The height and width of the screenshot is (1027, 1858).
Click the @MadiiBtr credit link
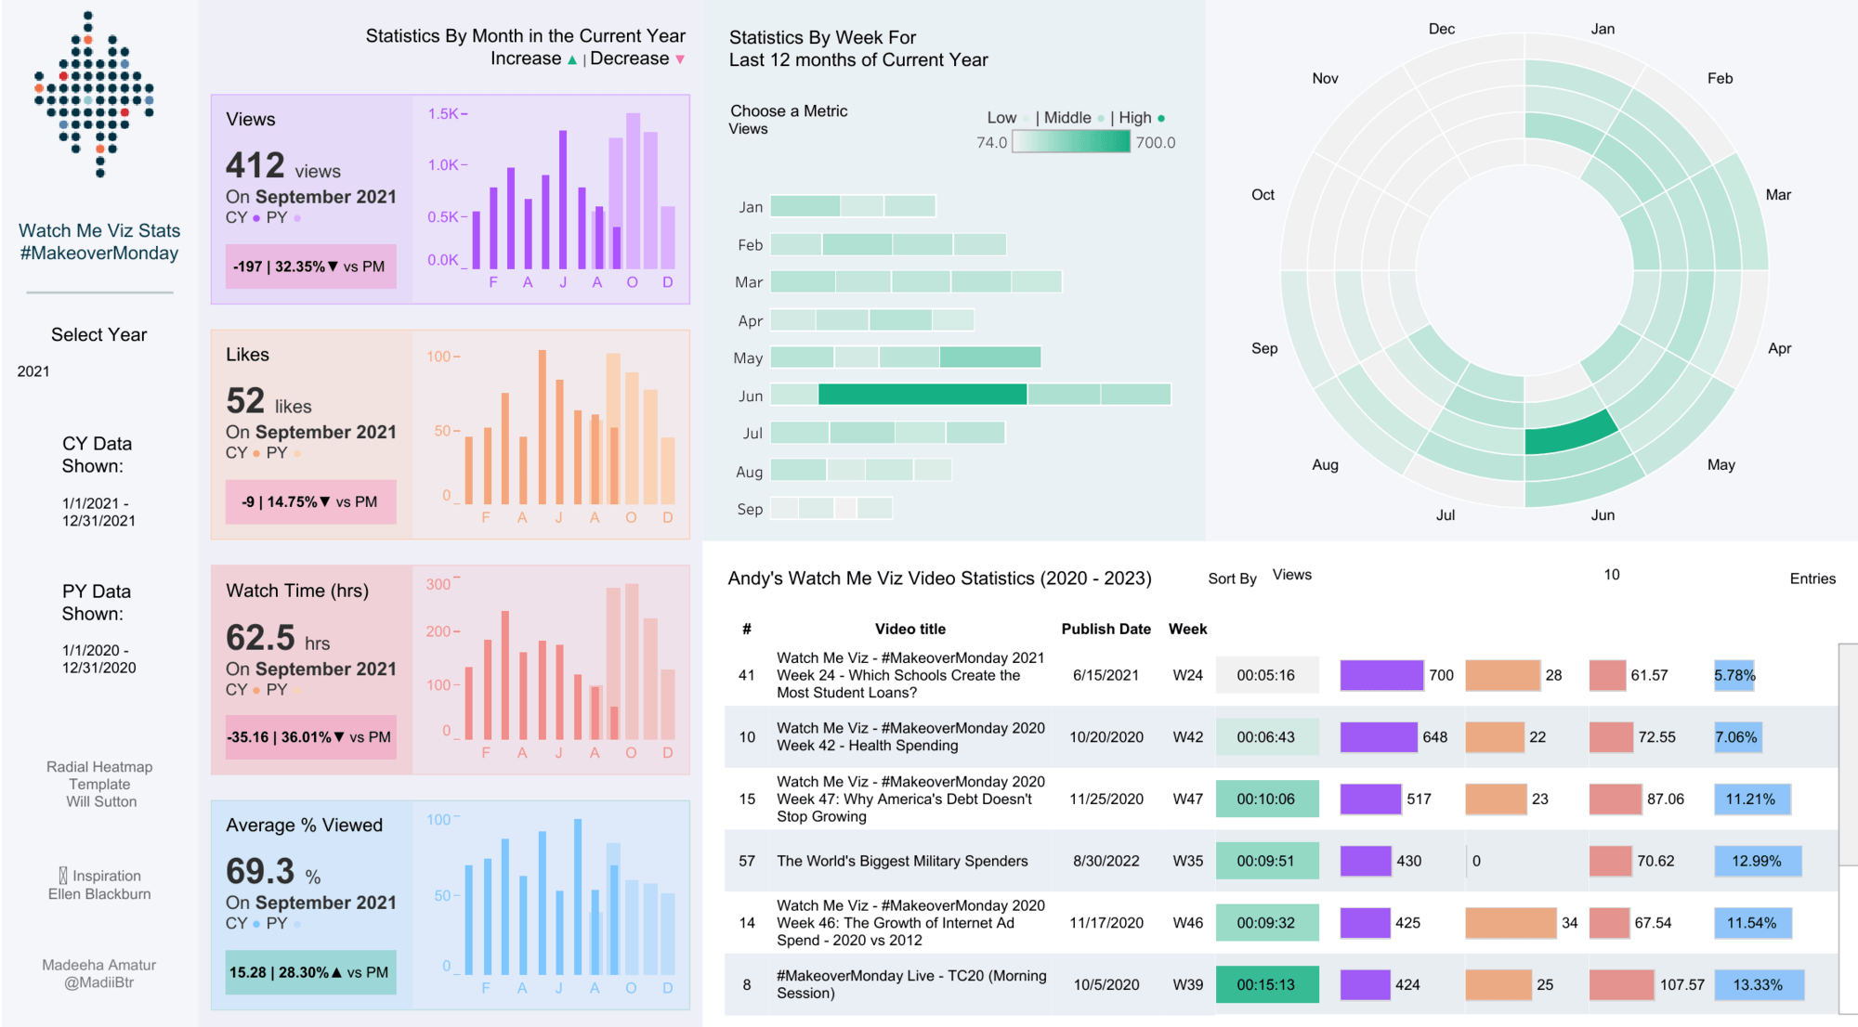point(98,982)
